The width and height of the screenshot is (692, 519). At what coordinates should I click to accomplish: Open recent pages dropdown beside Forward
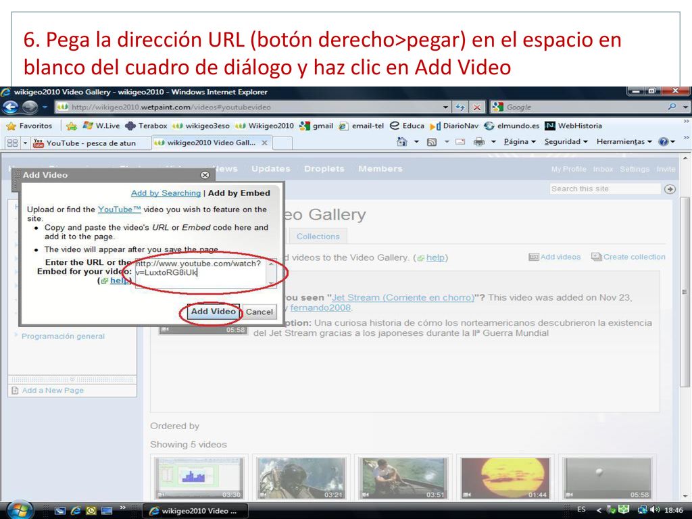coord(45,107)
